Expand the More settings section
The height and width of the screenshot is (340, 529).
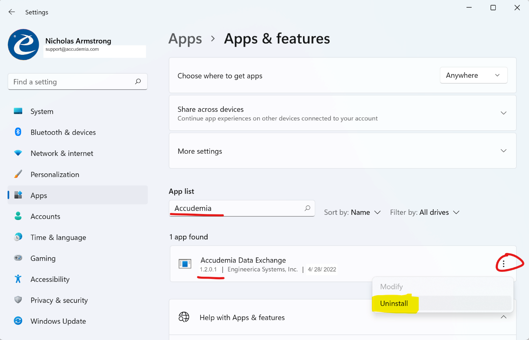(x=503, y=151)
